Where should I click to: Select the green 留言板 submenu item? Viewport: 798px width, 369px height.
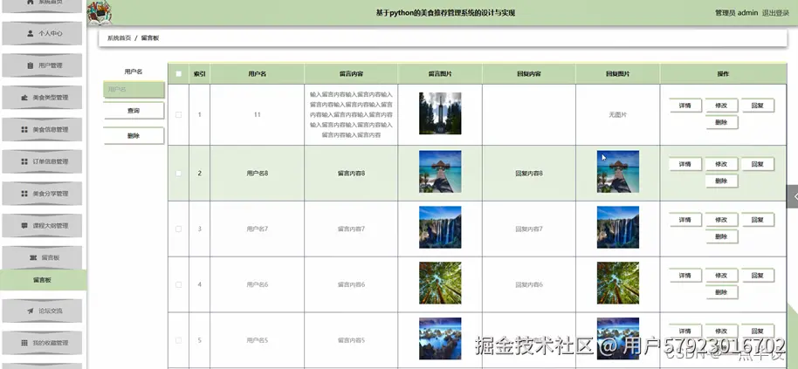point(43,280)
